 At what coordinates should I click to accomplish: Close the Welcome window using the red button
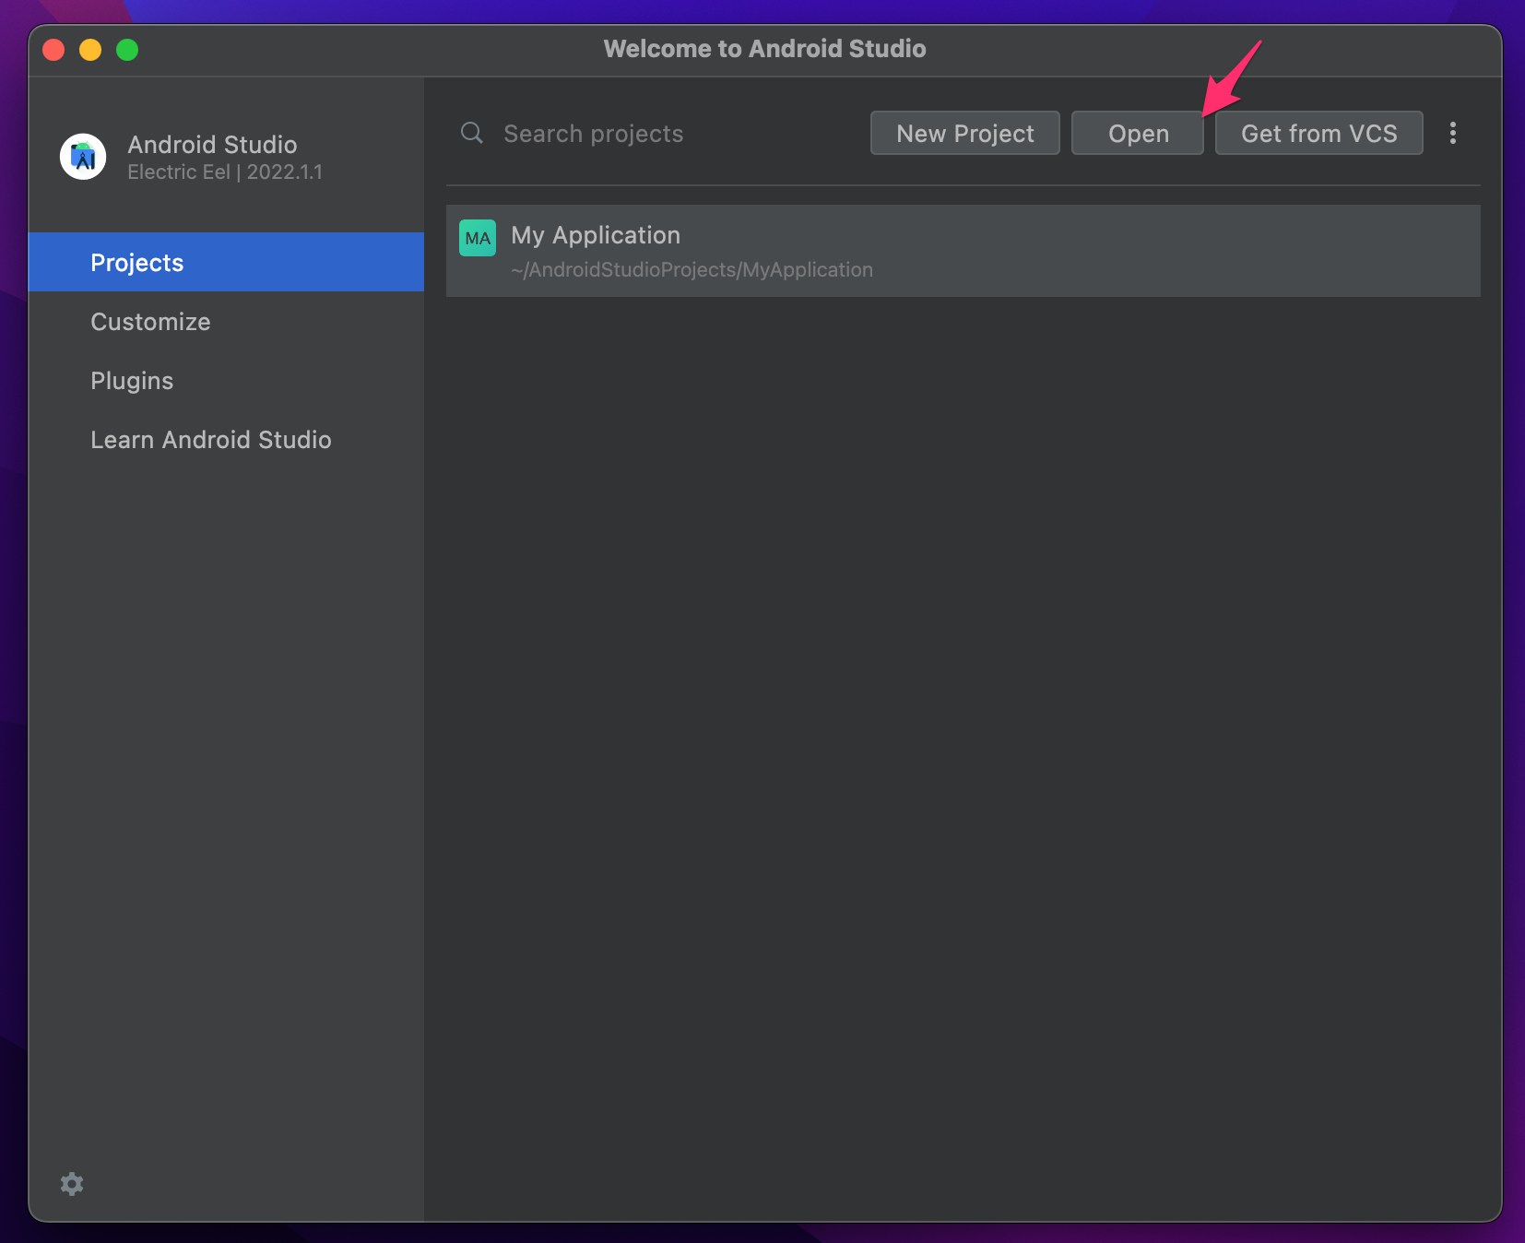click(x=53, y=50)
